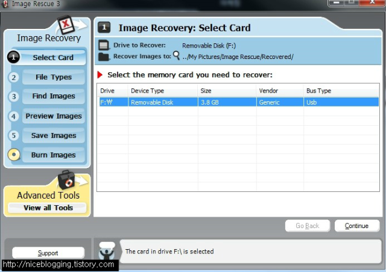Click step number 5 circle icon
The width and height of the screenshot is (386, 272).
13,135
